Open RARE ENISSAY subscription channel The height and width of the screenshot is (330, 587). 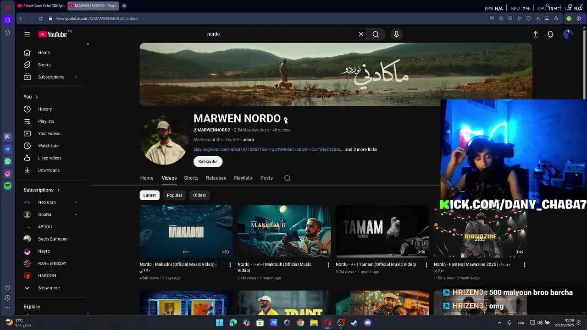pyautogui.click(x=52, y=264)
